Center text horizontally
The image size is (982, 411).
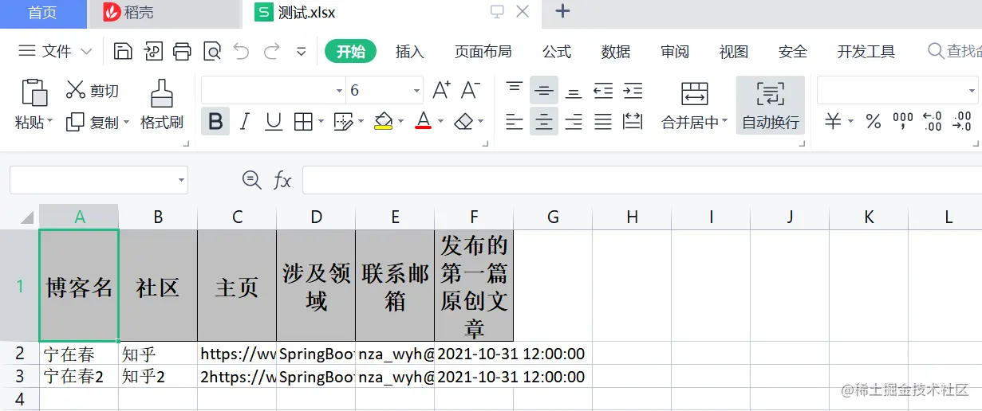[x=544, y=122]
